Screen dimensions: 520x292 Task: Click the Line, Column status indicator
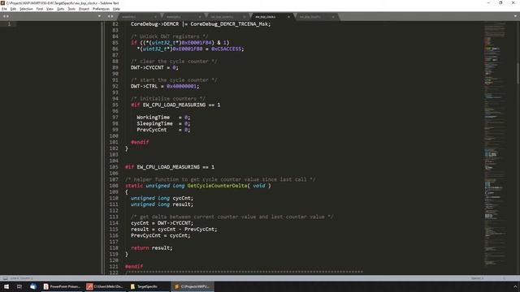[22, 278]
